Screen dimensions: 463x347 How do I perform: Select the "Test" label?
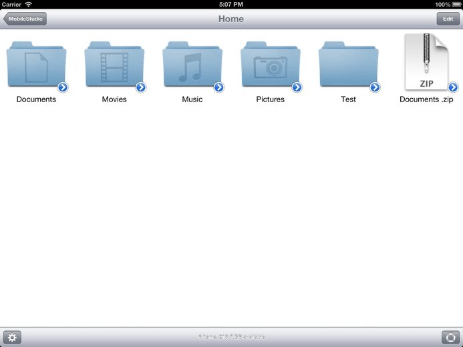coord(348,99)
